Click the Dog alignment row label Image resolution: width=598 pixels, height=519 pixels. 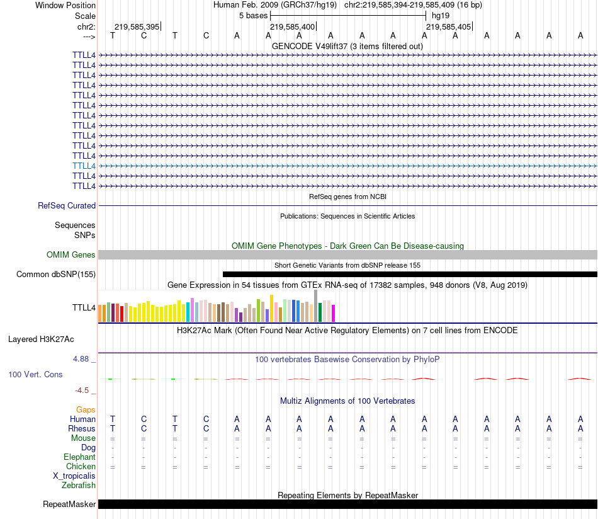[88, 448]
